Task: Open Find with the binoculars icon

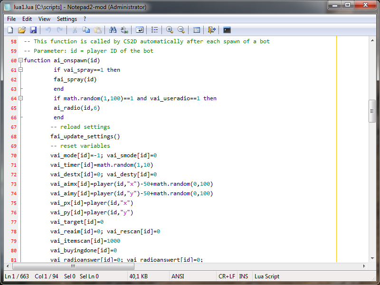Action: click(x=113, y=30)
